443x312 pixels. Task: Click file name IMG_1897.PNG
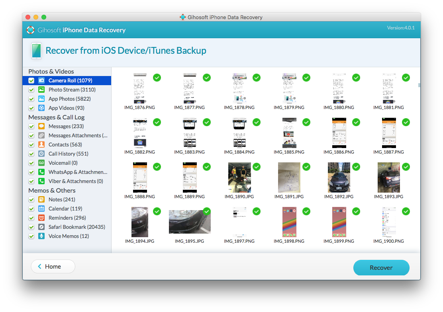pos(239,242)
